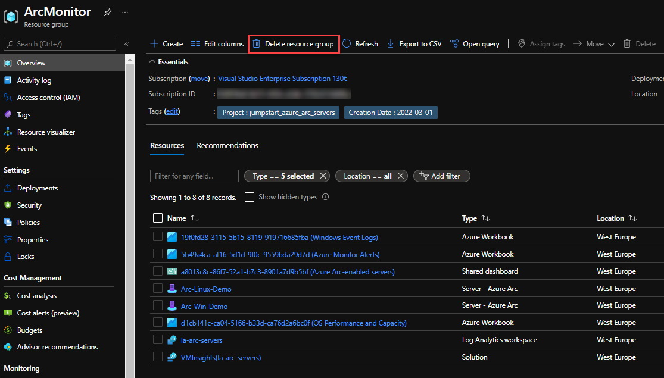Click the Locks padlock icon

click(8, 256)
